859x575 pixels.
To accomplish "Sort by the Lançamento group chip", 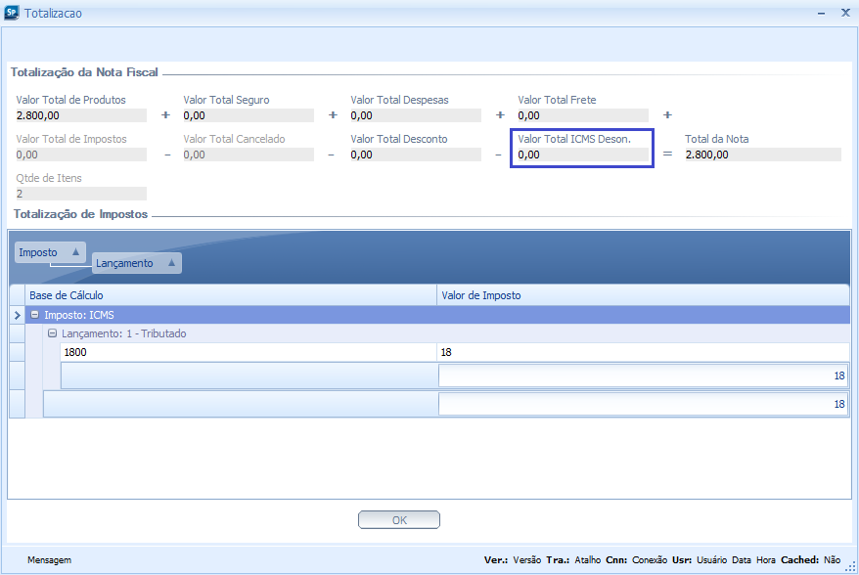I will (x=136, y=263).
